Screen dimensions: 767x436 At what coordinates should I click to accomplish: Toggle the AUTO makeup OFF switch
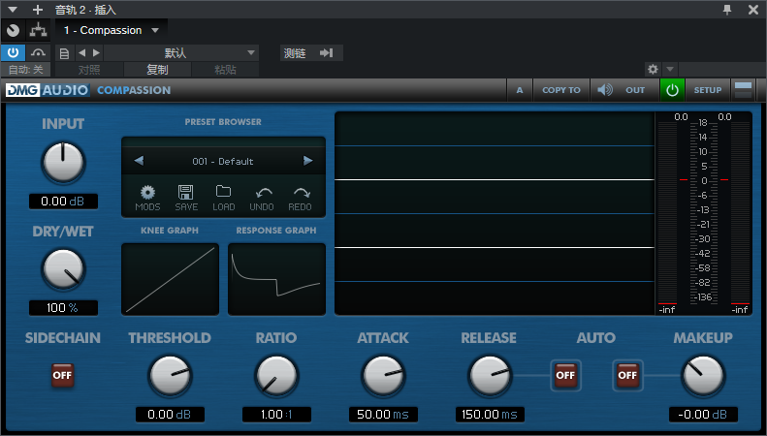coord(627,375)
